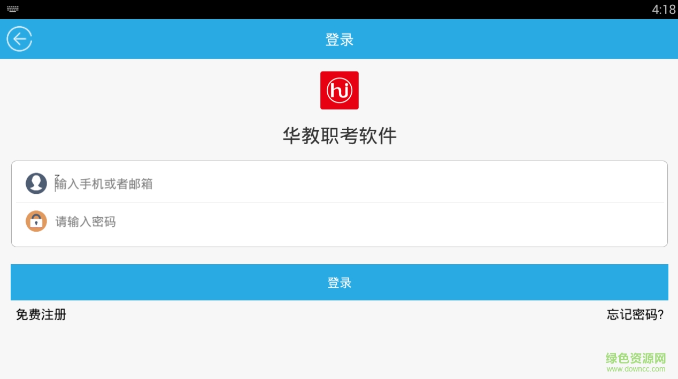This screenshot has height=379, width=678.
Task: Tap the orange padlock icon
Action: coord(36,221)
